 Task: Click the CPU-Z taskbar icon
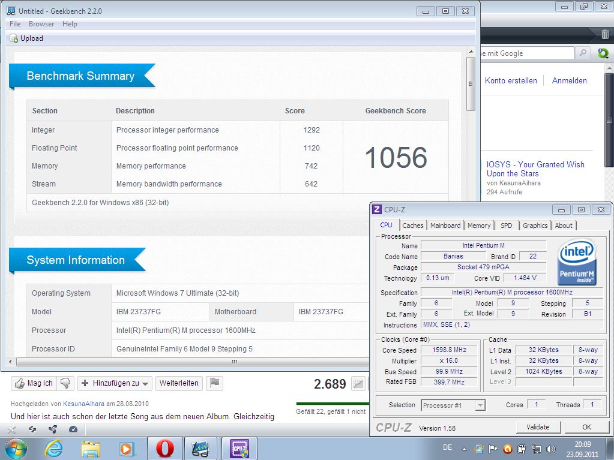(239, 448)
